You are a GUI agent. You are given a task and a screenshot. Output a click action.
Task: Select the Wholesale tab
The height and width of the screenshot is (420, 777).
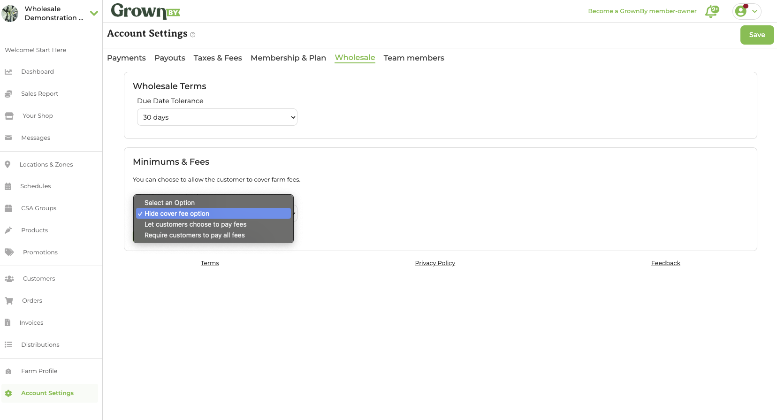point(355,58)
